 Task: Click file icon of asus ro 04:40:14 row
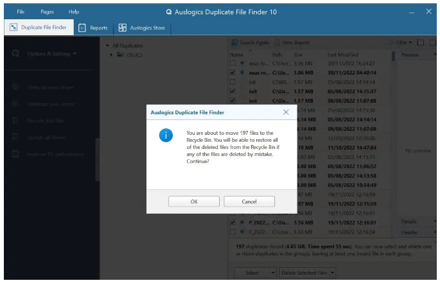pos(242,73)
